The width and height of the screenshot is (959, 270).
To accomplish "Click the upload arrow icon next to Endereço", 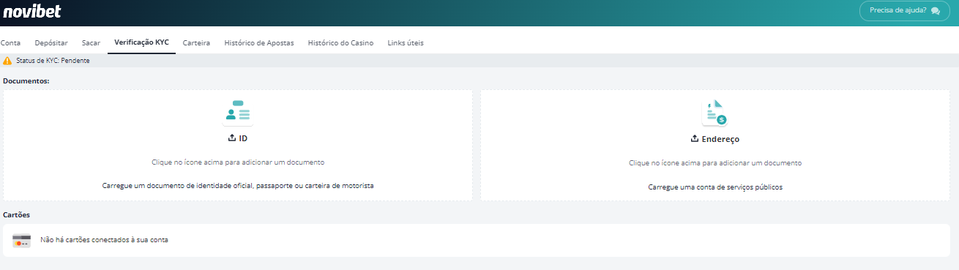I will pyautogui.click(x=695, y=138).
